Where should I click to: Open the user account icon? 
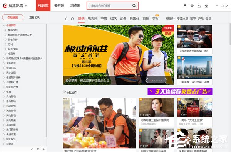click(185, 6)
